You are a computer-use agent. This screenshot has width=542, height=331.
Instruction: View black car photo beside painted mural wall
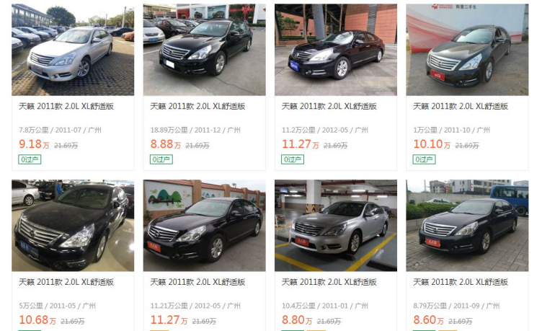pos(204,225)
